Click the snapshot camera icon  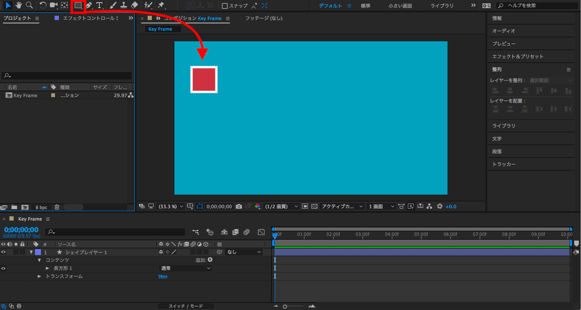[x=239, y=207]
